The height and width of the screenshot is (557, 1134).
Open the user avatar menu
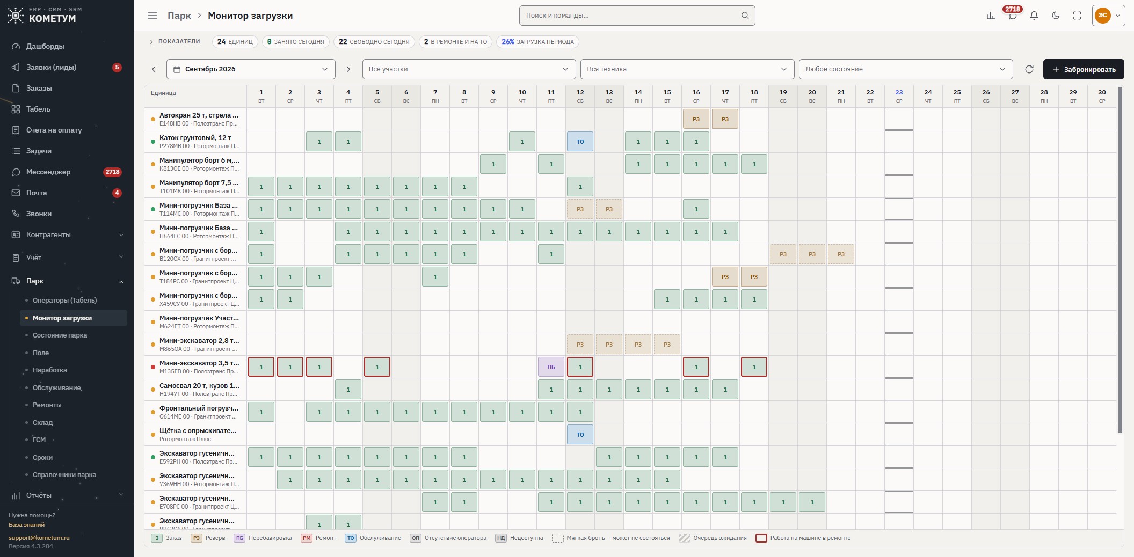click(x=1108, y=16)
